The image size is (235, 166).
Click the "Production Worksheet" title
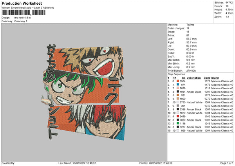pyautogui.click(x=22, y=3)
